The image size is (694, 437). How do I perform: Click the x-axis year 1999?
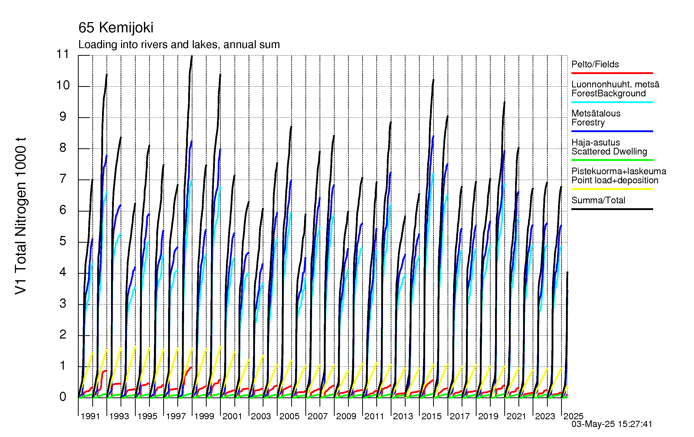(x=204, y=416)
